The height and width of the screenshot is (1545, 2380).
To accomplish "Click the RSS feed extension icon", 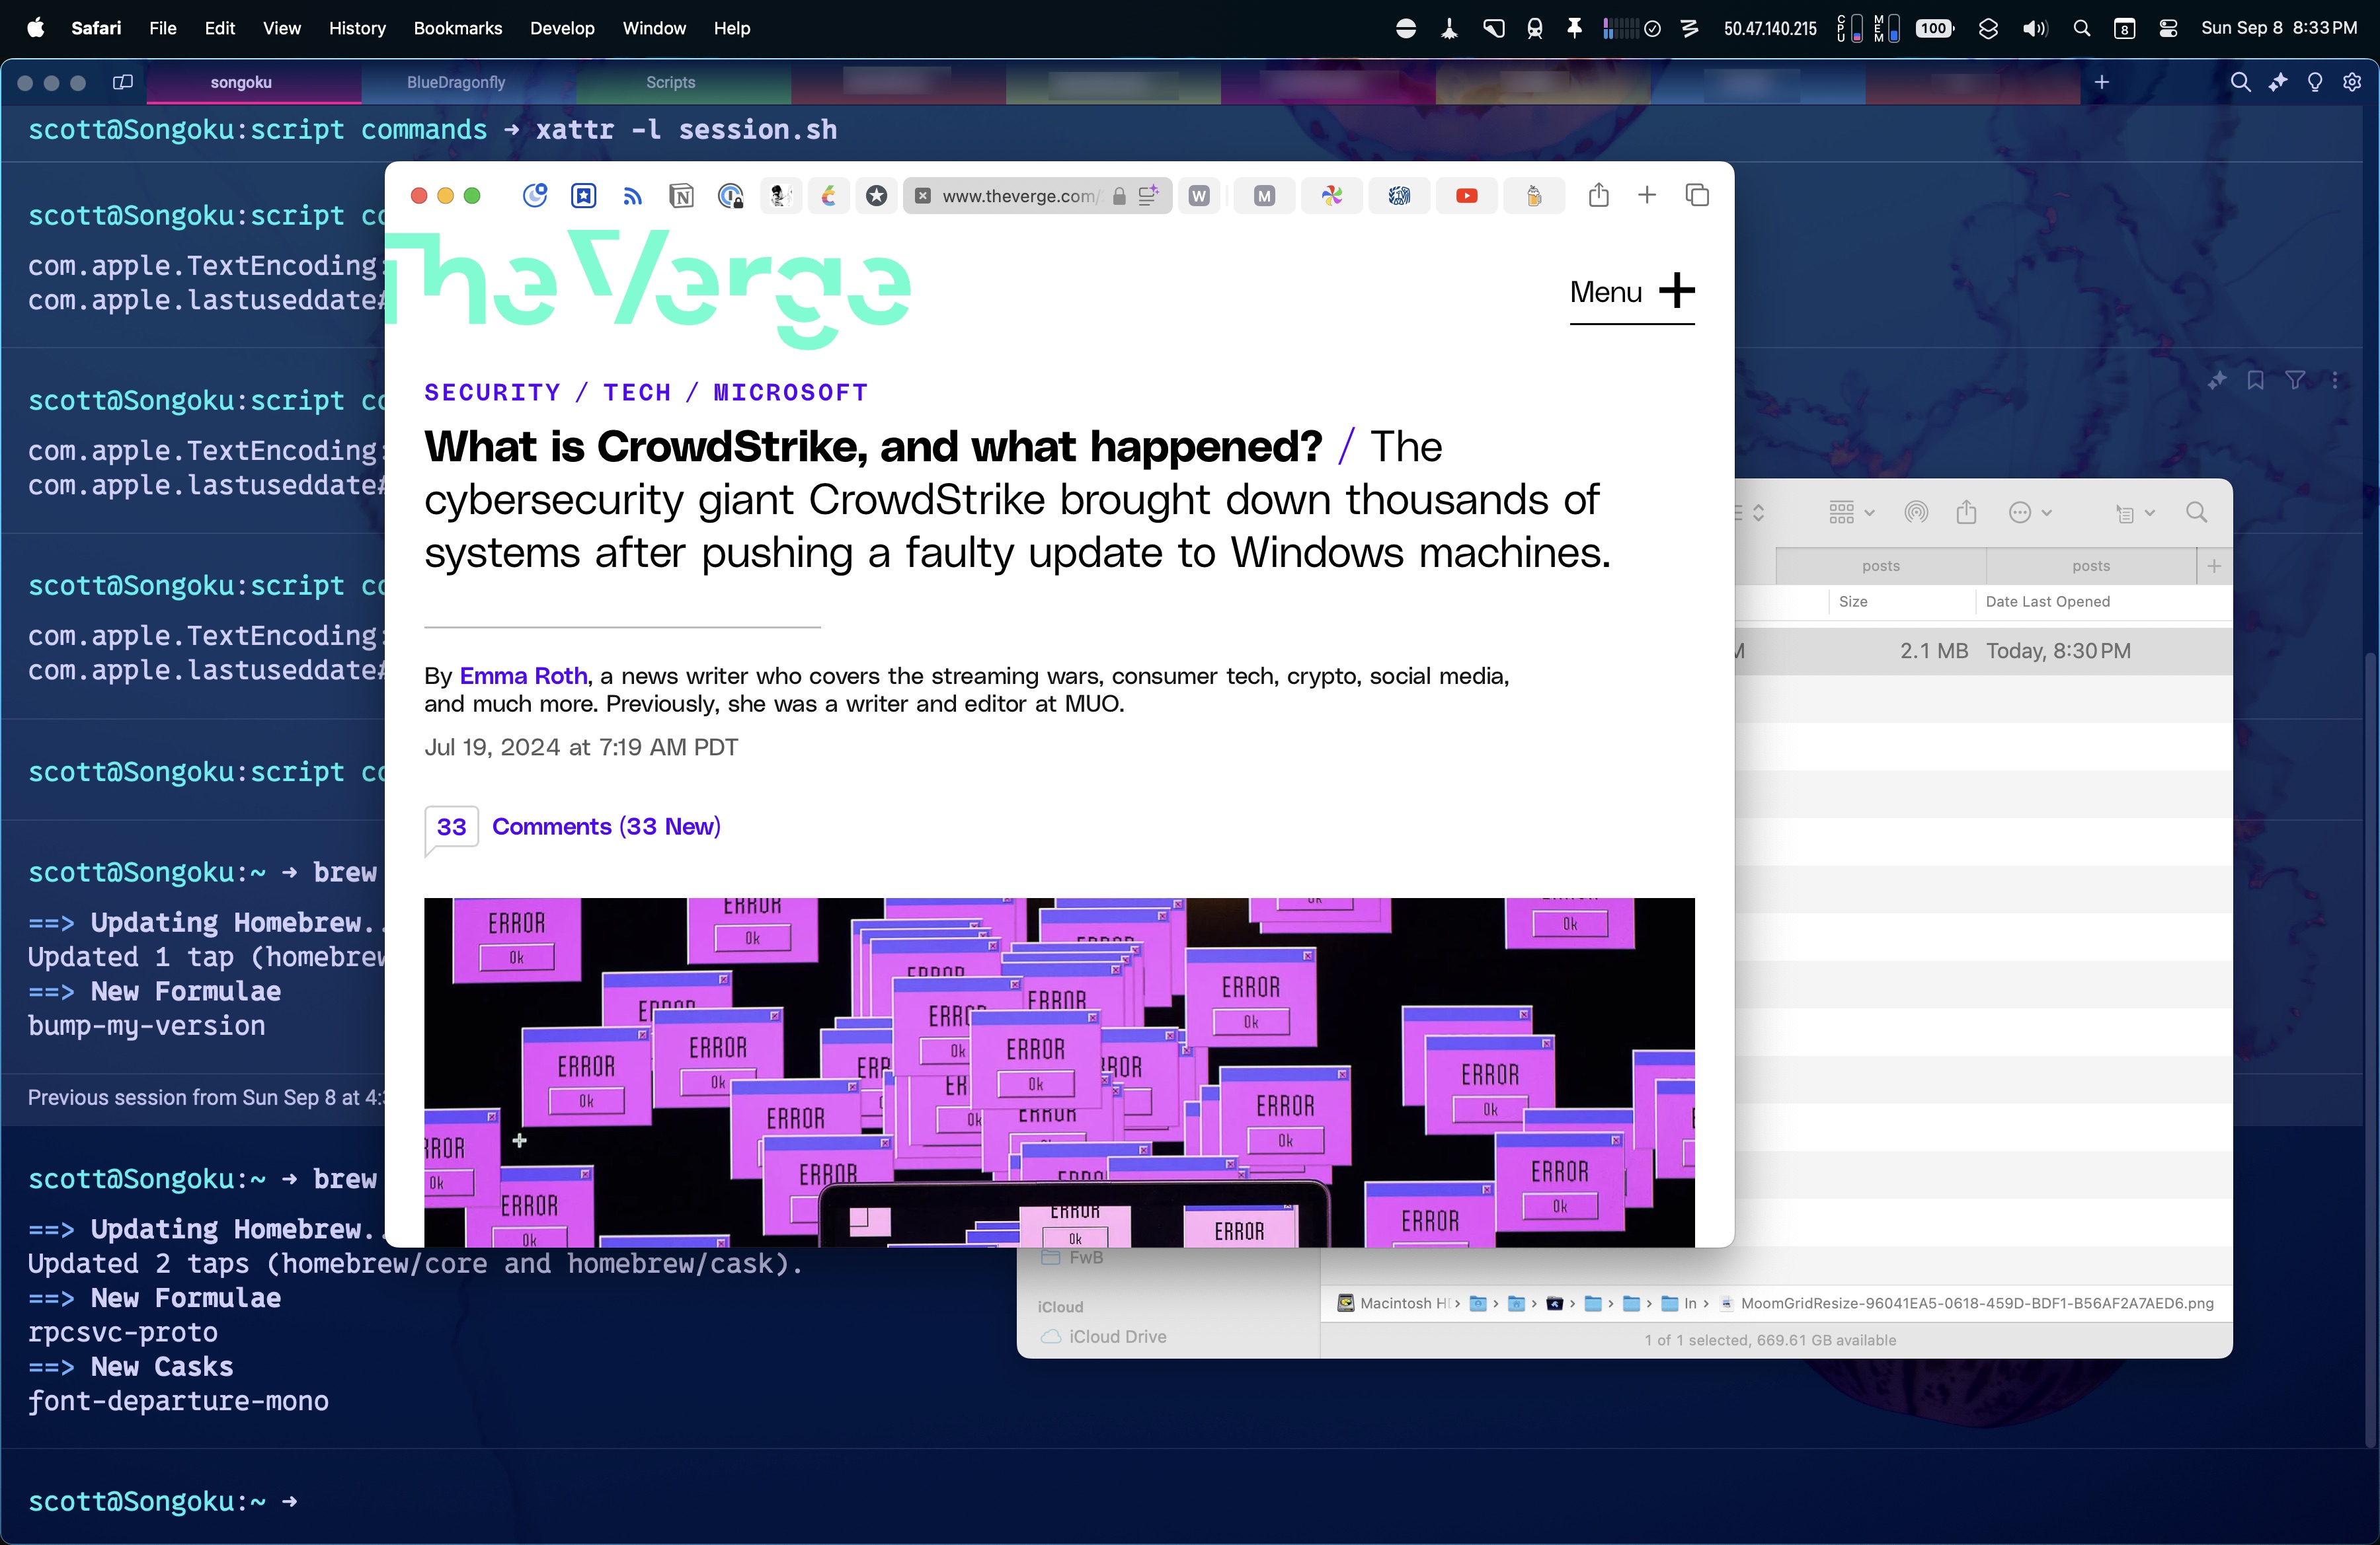I will point(632,196).
